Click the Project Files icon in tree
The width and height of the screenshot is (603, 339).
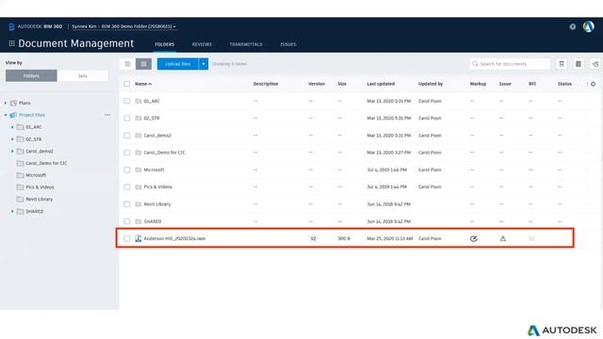pyautogui.click(x=13, y=115)
